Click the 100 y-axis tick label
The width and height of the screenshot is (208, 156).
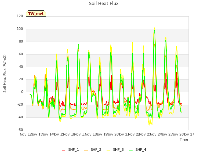tap(20, 29)
